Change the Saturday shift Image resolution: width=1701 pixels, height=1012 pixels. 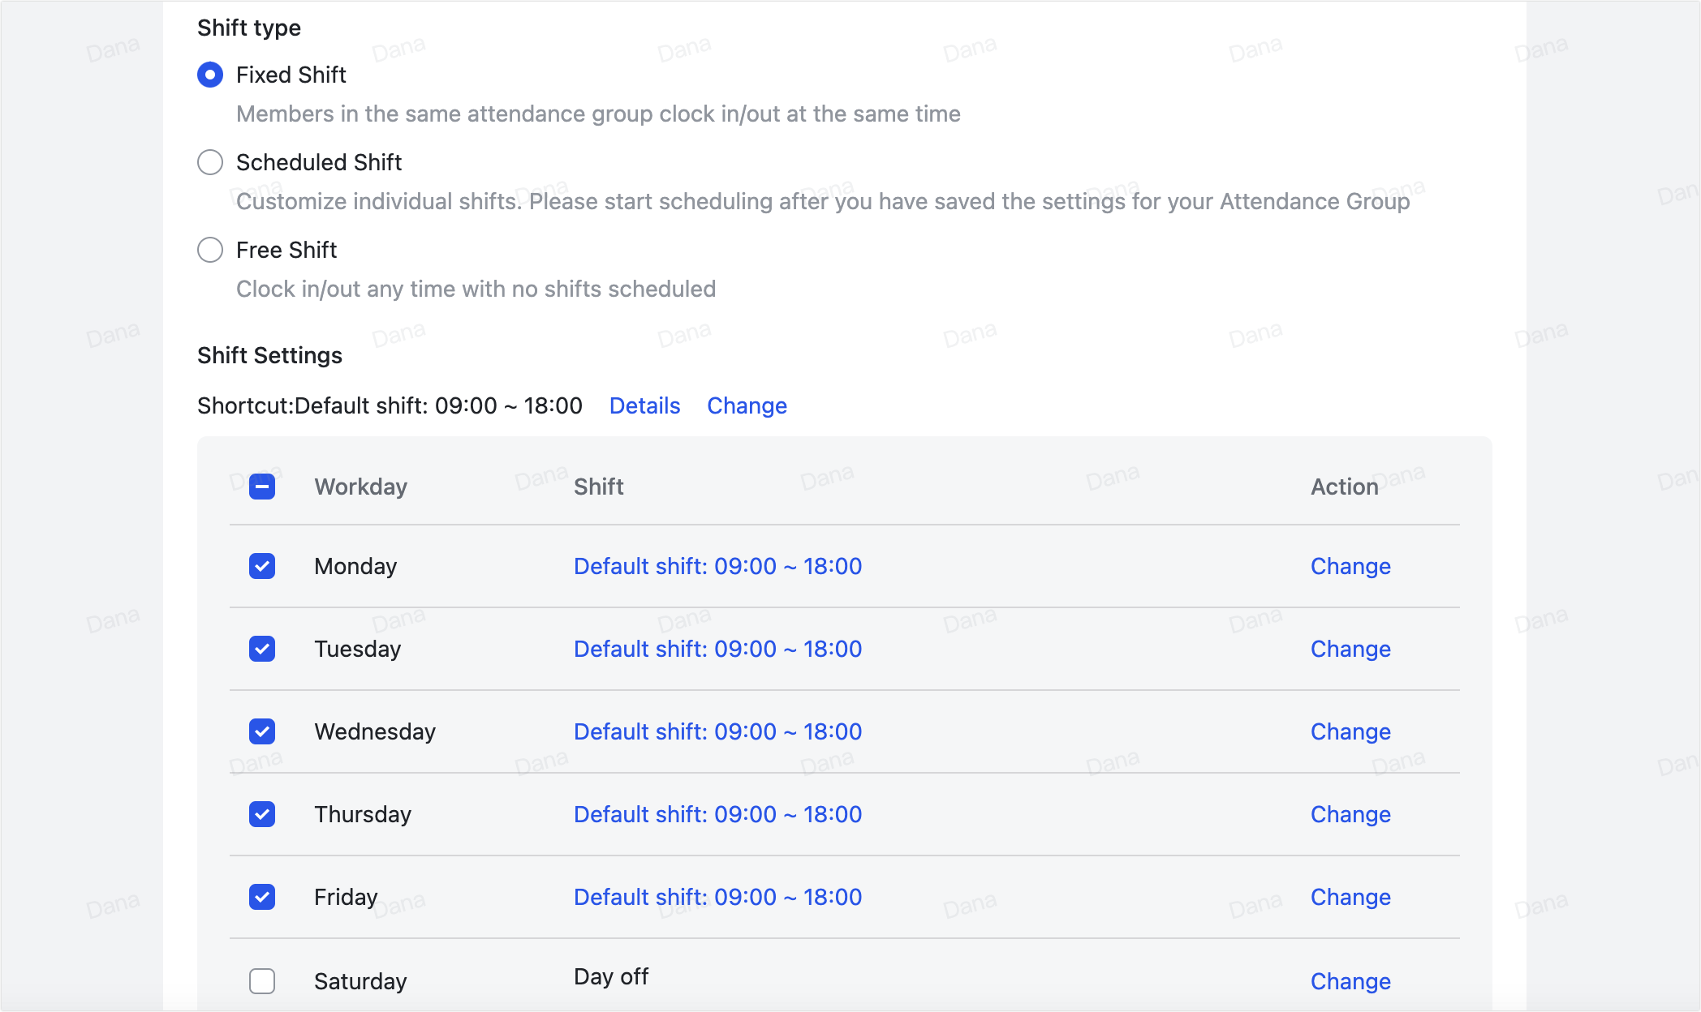click(1350, 981)
